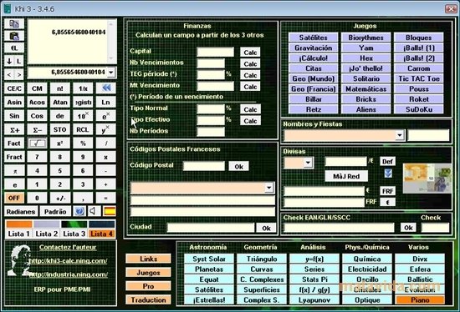Toggle the speaker sound icon

tap(94, 211)
